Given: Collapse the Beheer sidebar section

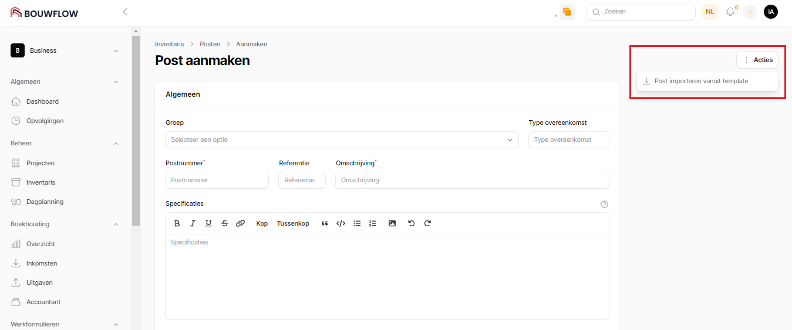Looking at the screenshot, I should click(x=116, y=143).
